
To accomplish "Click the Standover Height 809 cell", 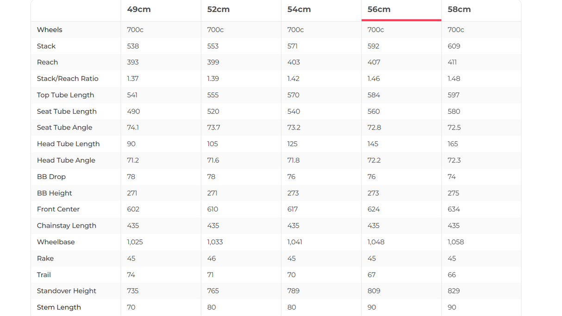I will click(x=374, y=291).
